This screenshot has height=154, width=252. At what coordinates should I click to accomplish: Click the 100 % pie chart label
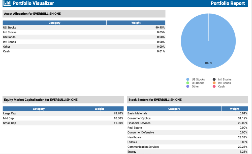[208, 63]
